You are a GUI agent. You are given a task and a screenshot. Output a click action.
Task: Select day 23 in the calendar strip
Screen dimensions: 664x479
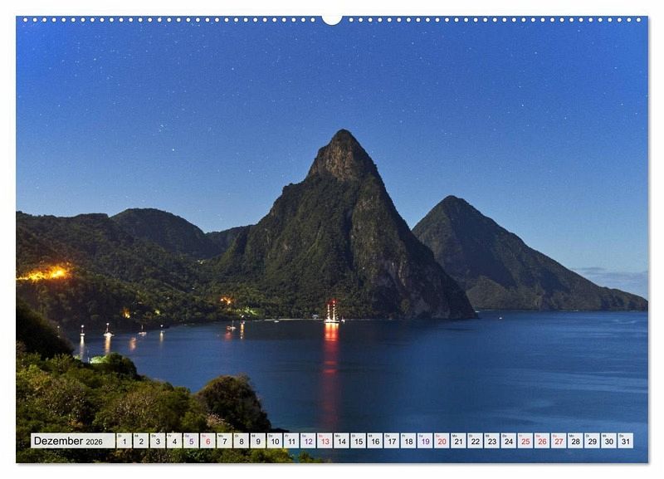(x=492, y=441)
